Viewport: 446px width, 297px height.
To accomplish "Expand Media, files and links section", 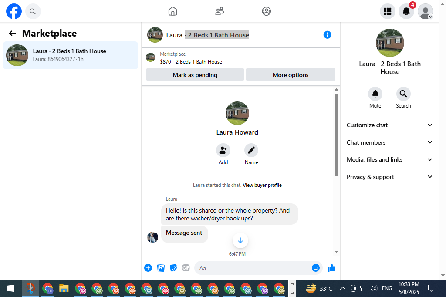I will coord(389,159).
